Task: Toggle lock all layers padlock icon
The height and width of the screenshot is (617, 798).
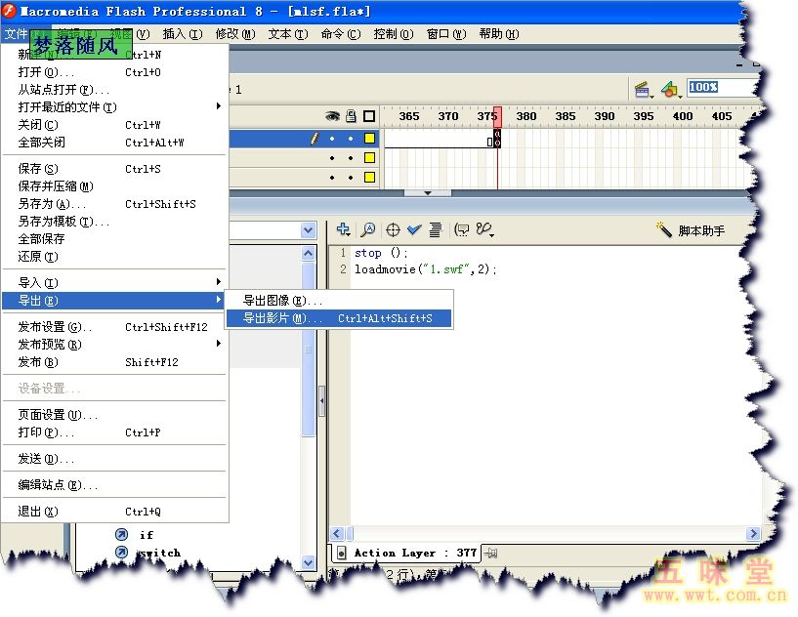Action: pyautogui.click(x=351, y=116)
